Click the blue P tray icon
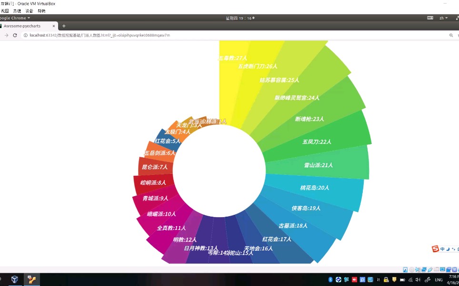This screenshot has height=286, width=459. coord(362,279)
